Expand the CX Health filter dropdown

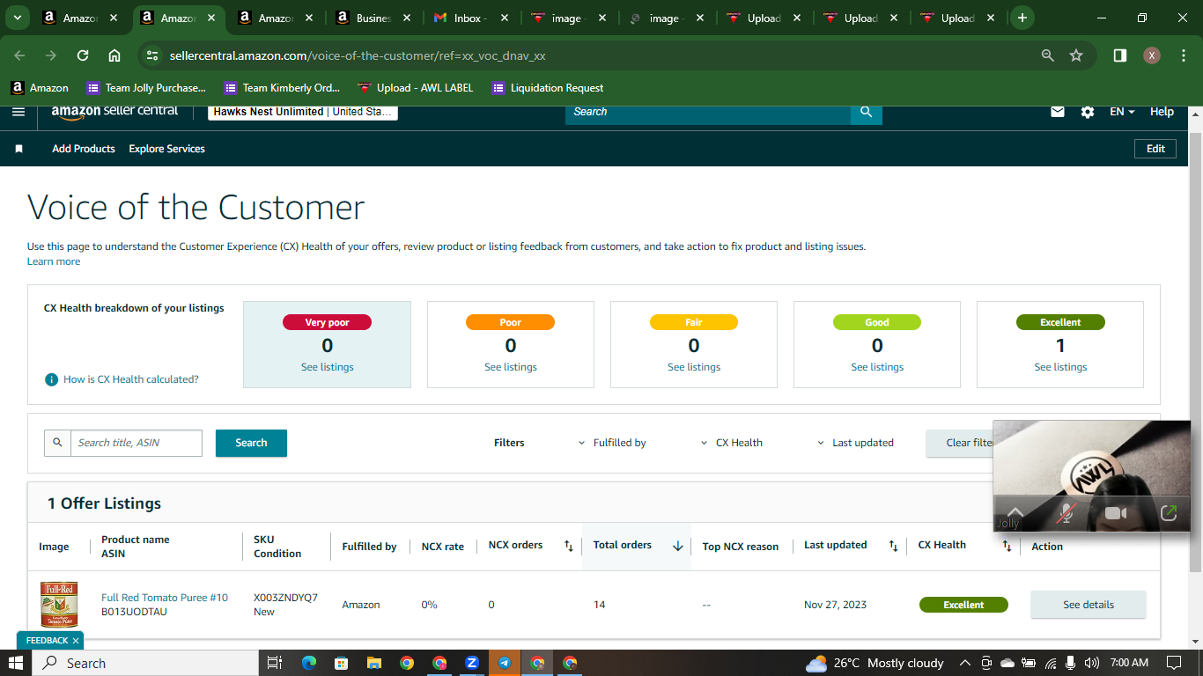732,443
